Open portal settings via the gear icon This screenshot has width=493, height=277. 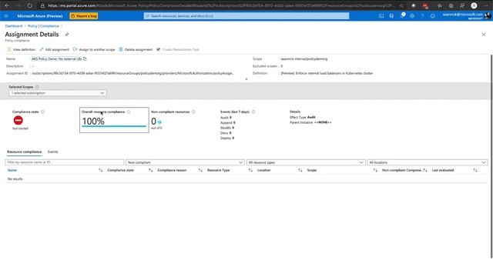pyautogui.click(x=412, y=15)
